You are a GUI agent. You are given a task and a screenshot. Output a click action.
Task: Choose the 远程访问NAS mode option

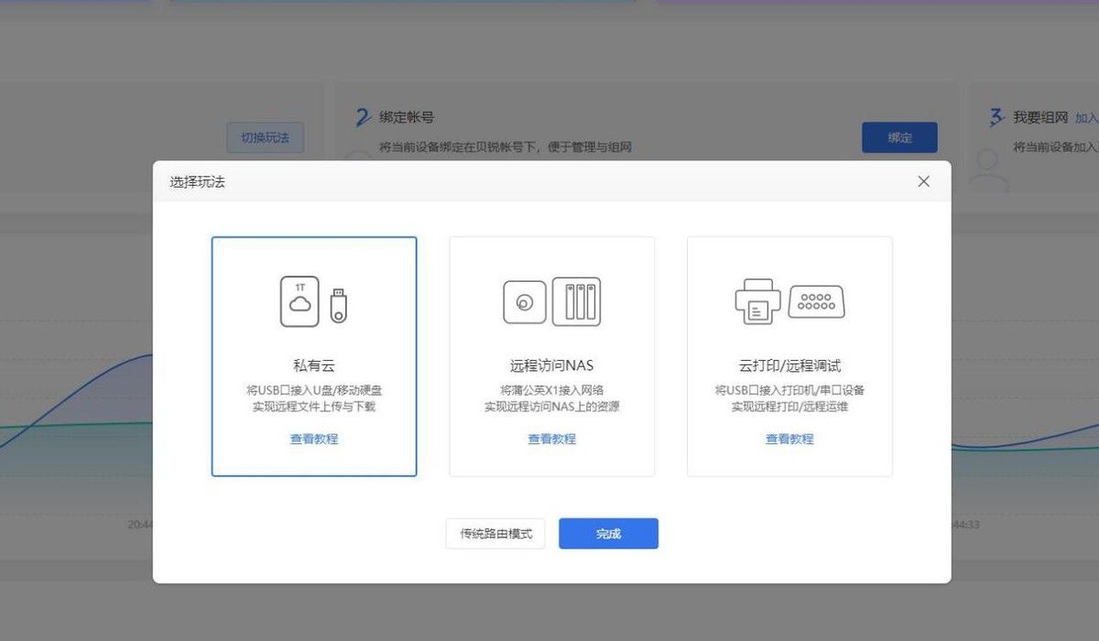(x=551, y=365)
